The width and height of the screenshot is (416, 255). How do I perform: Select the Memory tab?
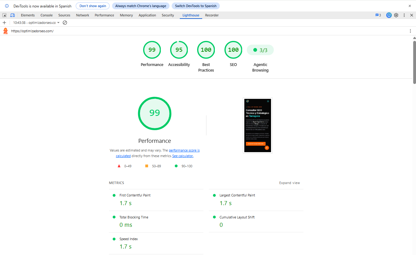click(x=126, y=15)
